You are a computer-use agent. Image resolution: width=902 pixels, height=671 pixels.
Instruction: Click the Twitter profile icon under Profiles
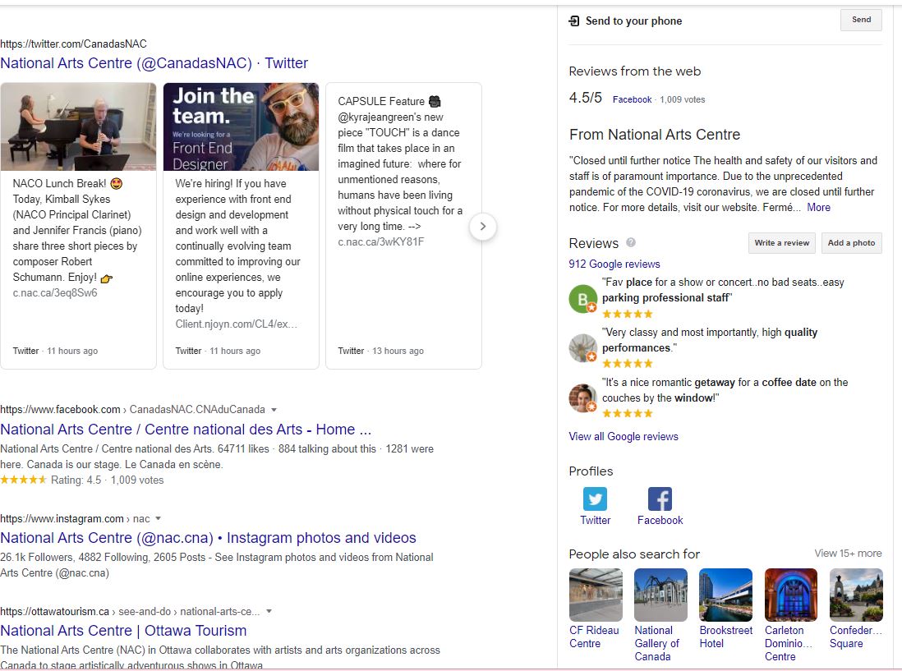[595, 499]
